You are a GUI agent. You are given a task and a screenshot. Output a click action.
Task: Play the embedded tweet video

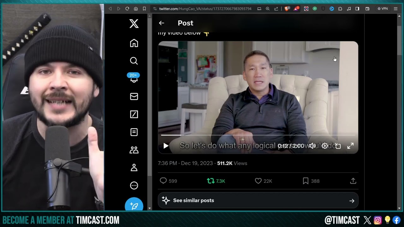pos(166,146)
